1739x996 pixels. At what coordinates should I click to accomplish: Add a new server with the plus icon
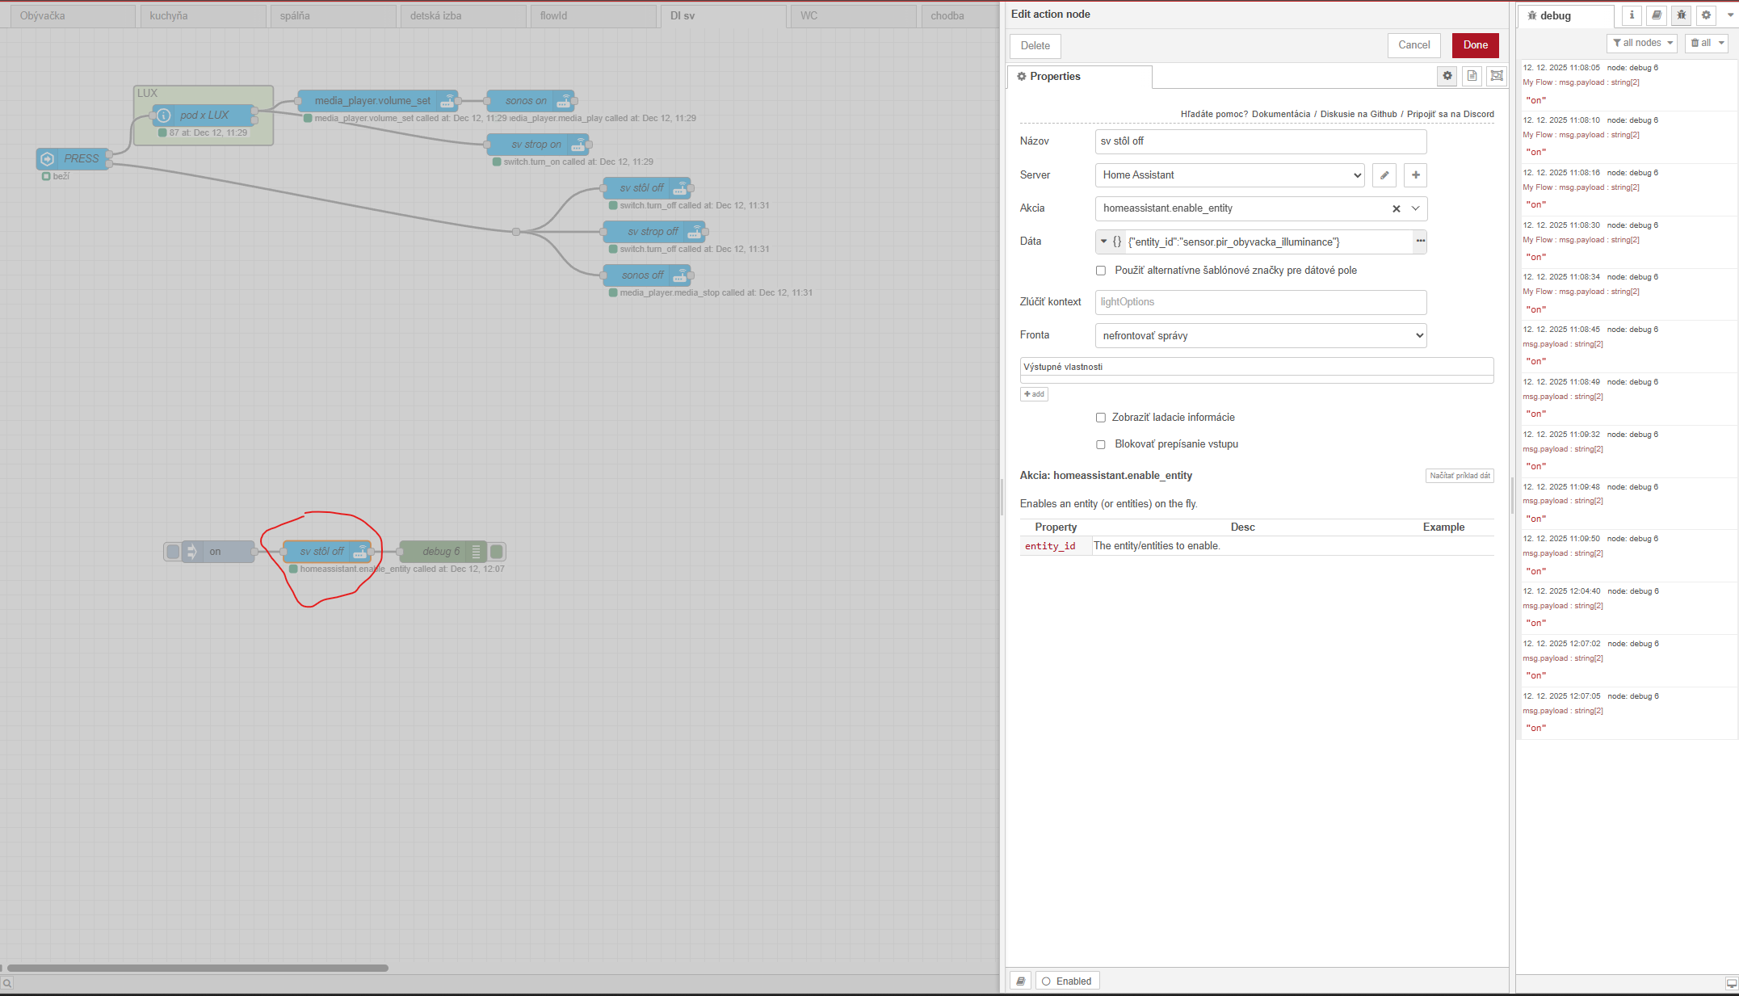(x=1415, y=175)
